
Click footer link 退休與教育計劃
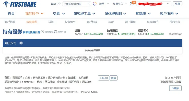(x=57, y=77)
